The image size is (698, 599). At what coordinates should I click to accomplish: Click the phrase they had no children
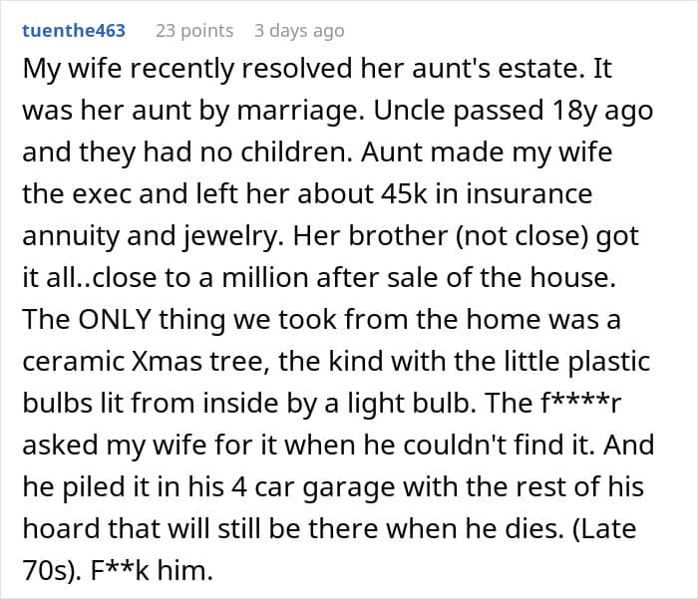214,151
